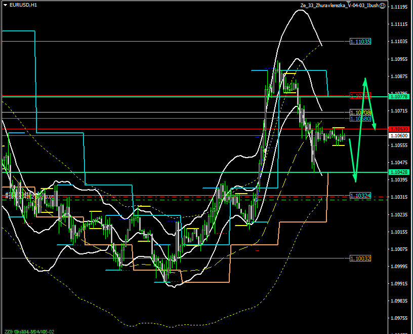The image size is (413, 334).
Task: Select the cyan 1.10324 level label
Action: point(360,196)
